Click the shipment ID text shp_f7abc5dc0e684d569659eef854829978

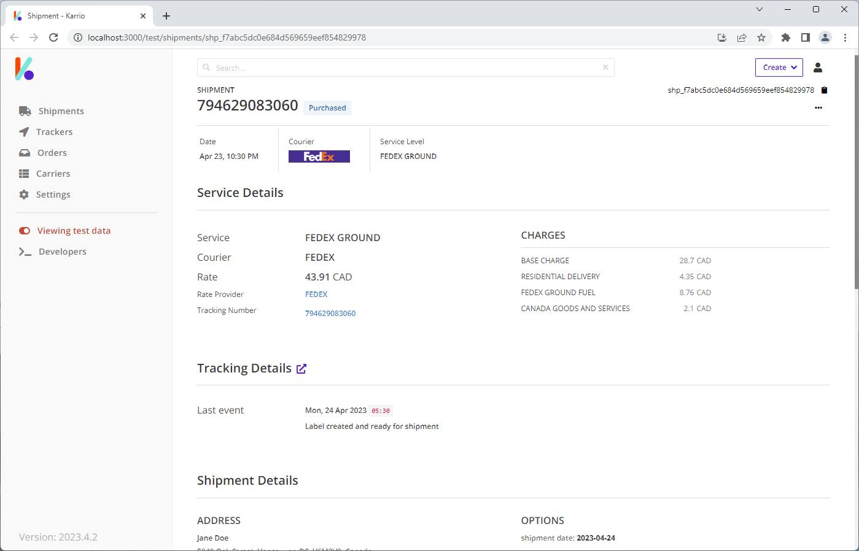tap(741, 90)
